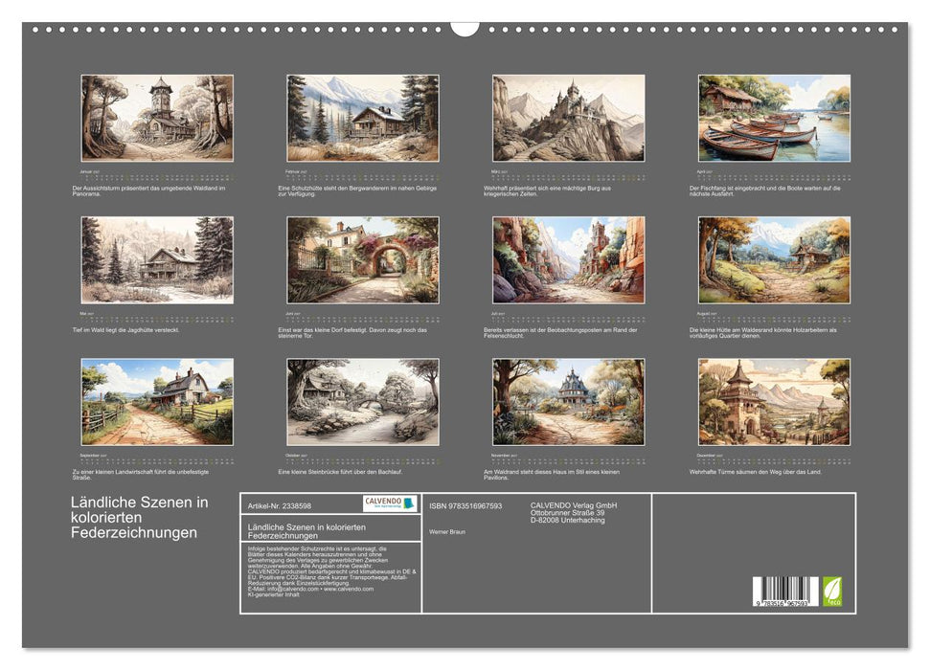Image resolution: width=930 pixels, height=670 pixels.
Task: Click the CALVENDO logo
Action: [390, 503]
